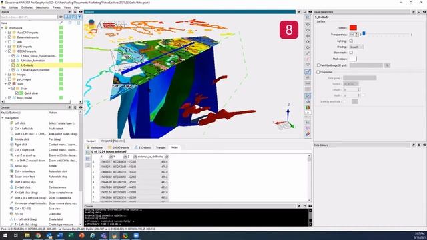Select Quick slicer item
This screenshot has height=240, width=427.
31,93
